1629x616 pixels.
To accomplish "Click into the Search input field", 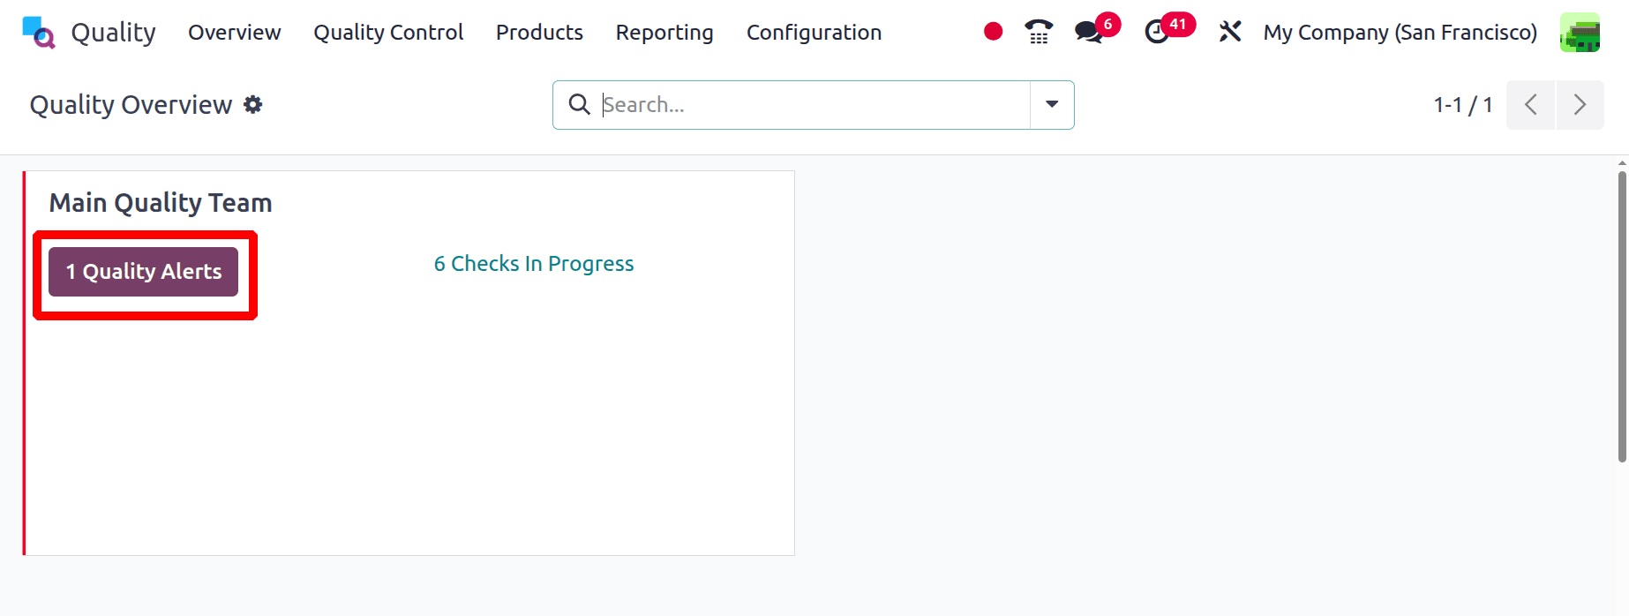I will click(794, 105).
